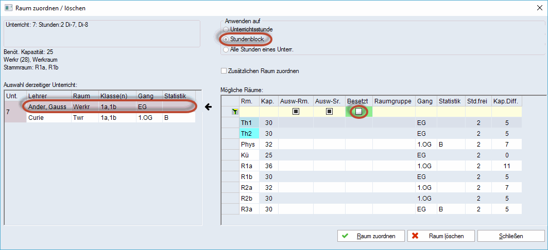Click the dialog window icon in title bar
548x250 pixels.
pyautogui.click(x=7, y=7)
